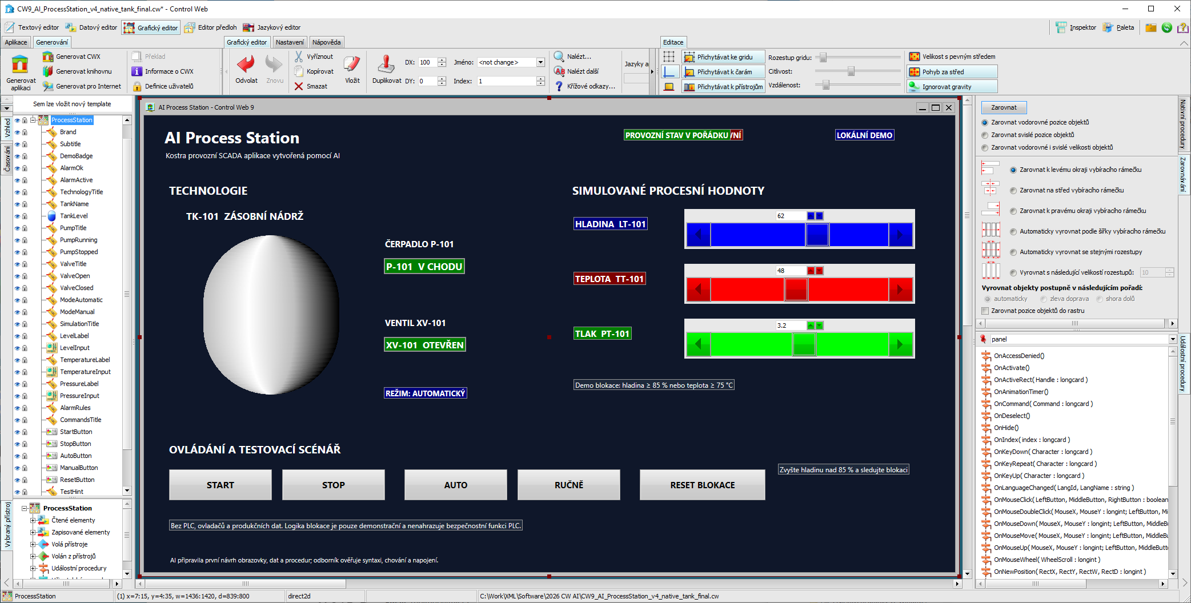The width and height of the screenshot is (1191, 603).
Task: Open the Jméno 'not change' dropdown
Action: [540, 62]
